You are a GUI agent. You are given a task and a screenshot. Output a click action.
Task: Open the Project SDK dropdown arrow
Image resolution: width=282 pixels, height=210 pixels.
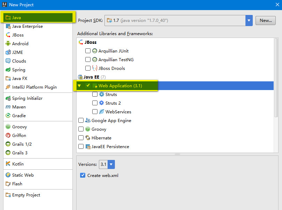[x=249, y=21]
